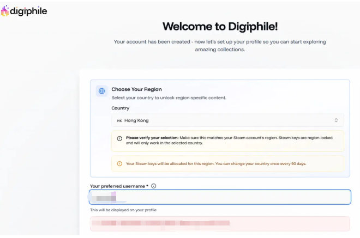Click the info icon next to preferred username
The height and width of the screenshot is (238, 360).
click(153, 186)
